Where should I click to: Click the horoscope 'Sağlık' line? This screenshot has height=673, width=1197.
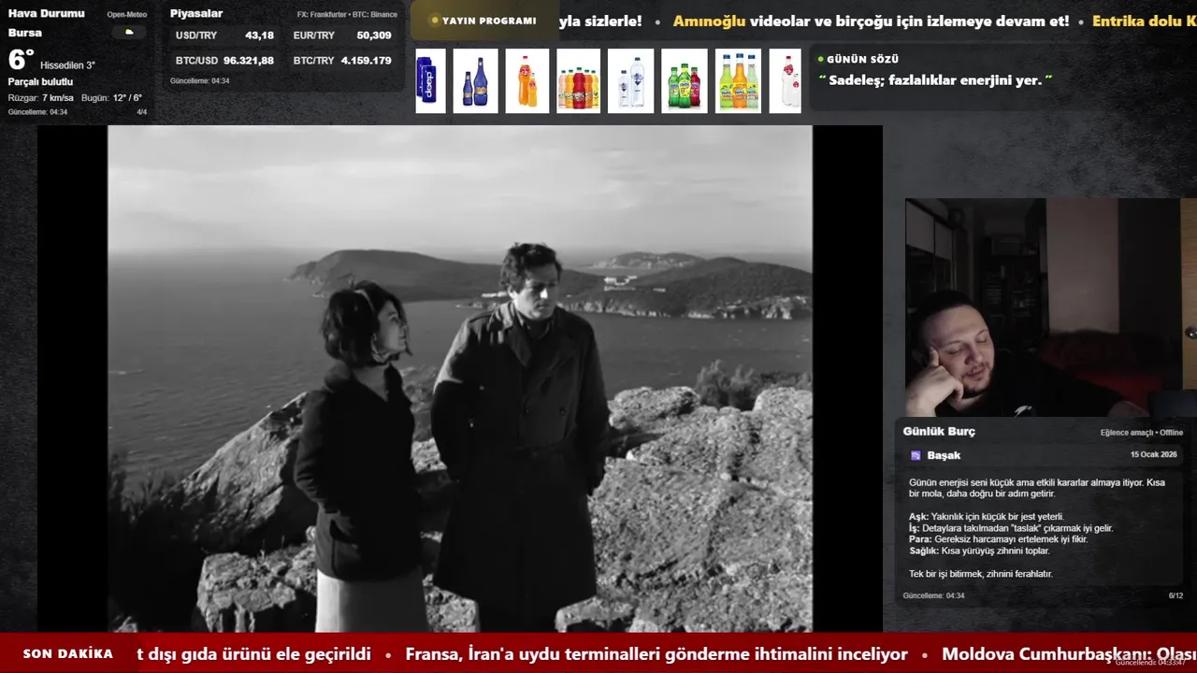pos(979,551)
